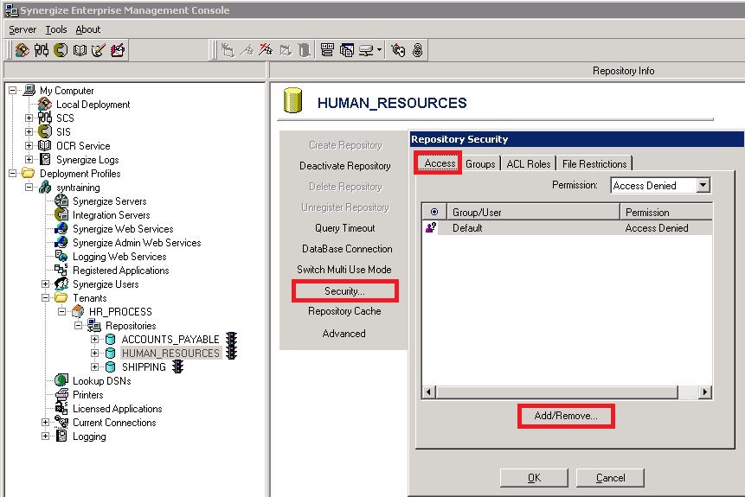Click the Synergize Users icon in tree
The width and height of the screenshot is (745, 497).
point(61,284)
